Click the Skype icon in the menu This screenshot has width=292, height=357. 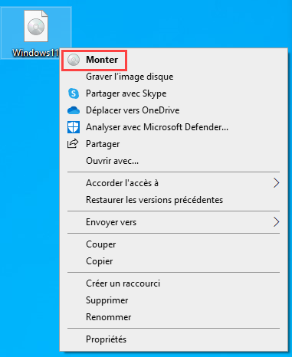(74, 93)
